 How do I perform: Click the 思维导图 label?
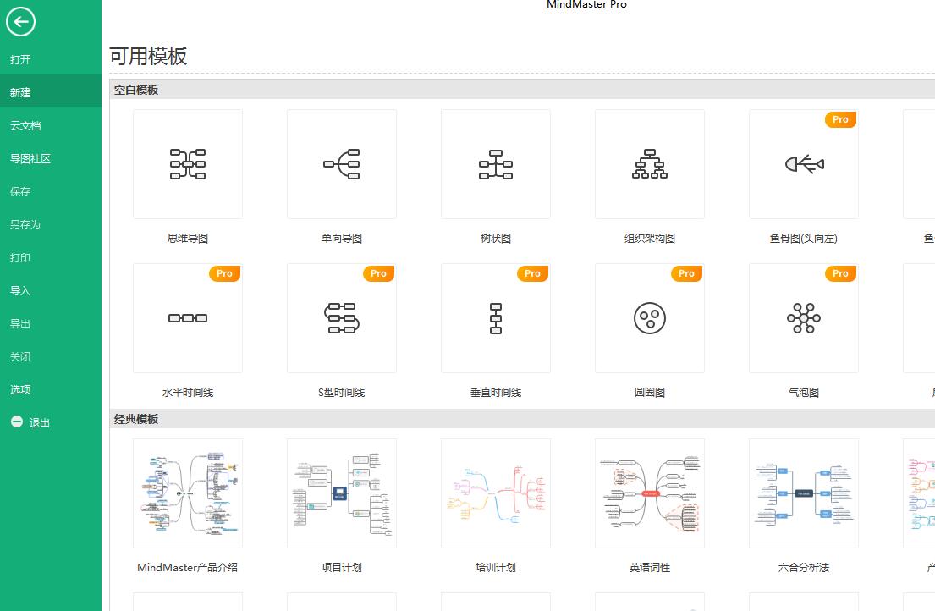click(x=188, y=239)
